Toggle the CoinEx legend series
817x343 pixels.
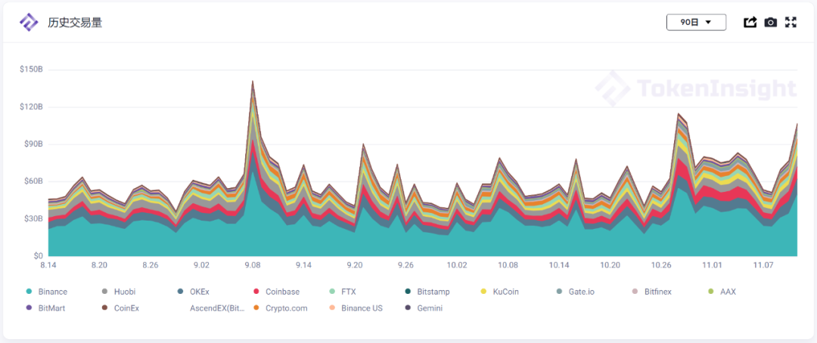pos(120,308)
